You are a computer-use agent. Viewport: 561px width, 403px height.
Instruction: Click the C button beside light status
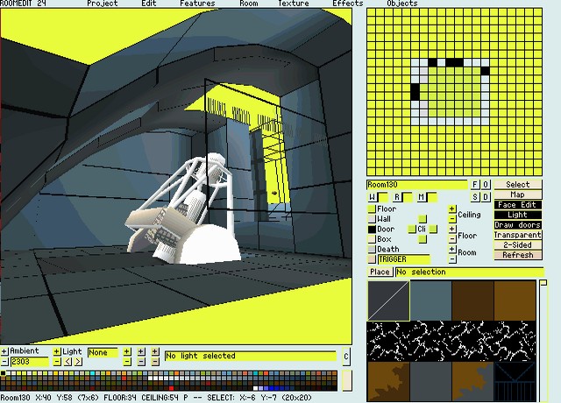(346, 357)
